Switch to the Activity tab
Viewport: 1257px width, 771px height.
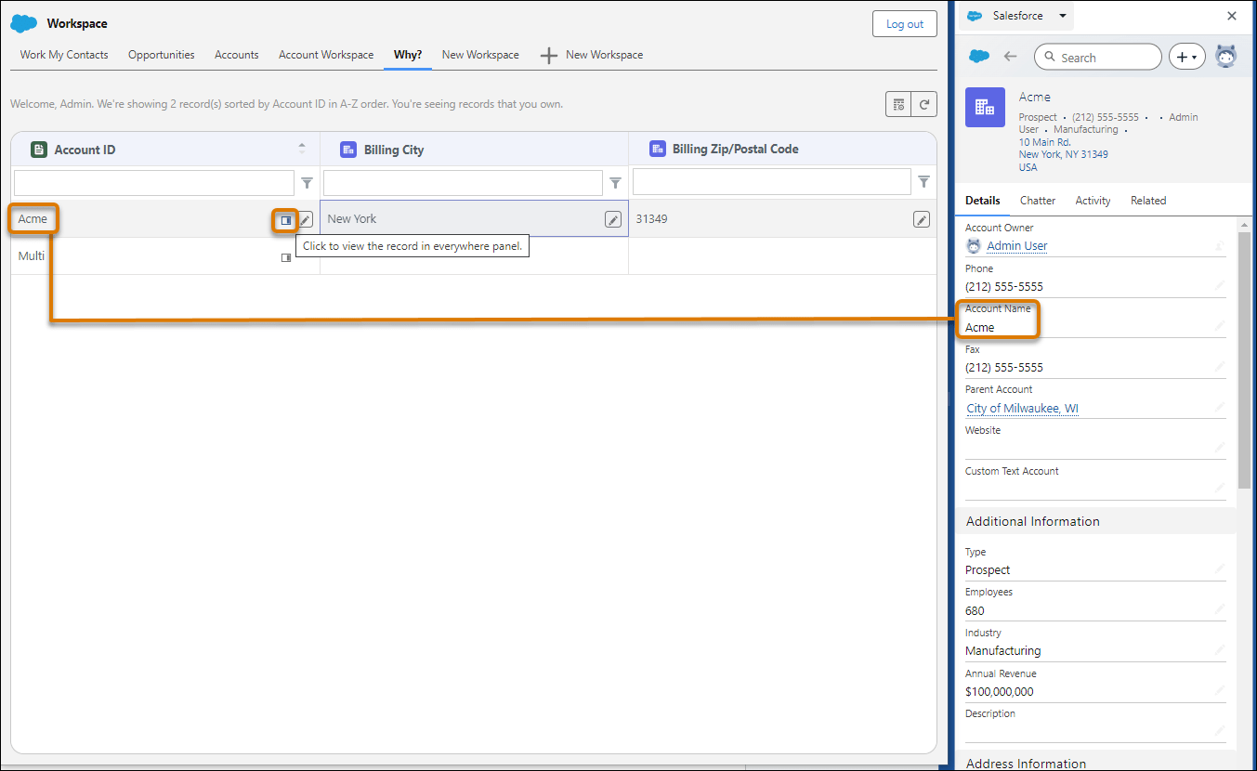pos(1093,201)
